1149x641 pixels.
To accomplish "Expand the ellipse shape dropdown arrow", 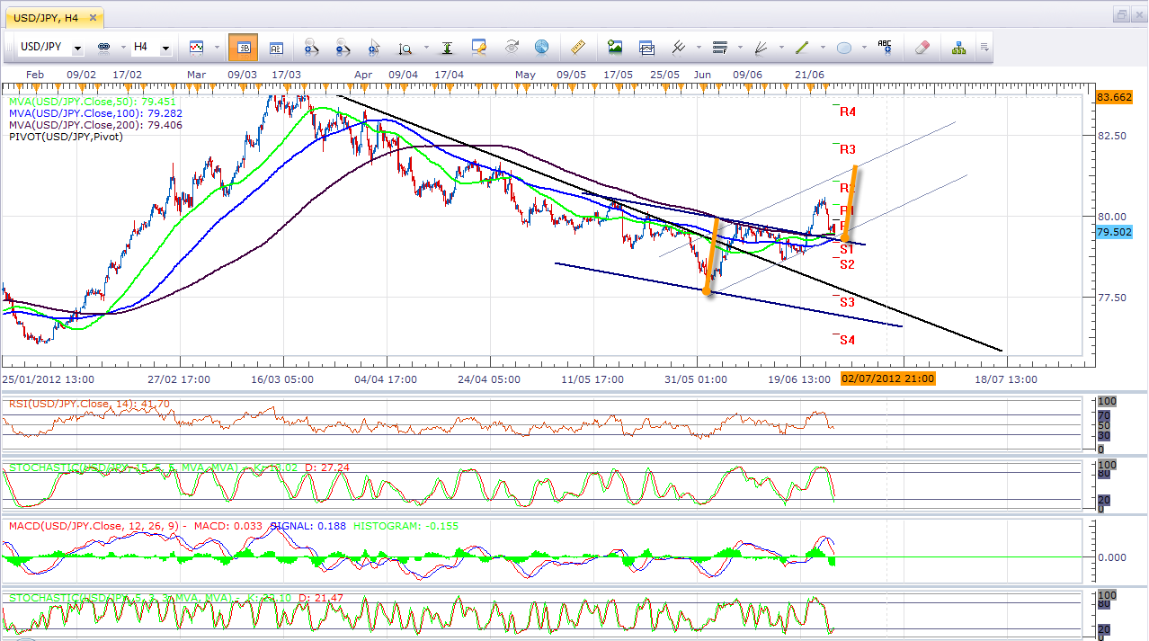I will coord(863,47).
